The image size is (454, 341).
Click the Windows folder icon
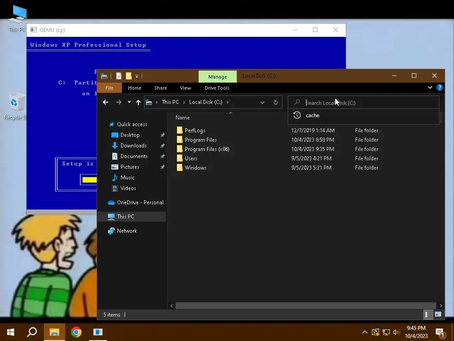[x=180, y=167]
